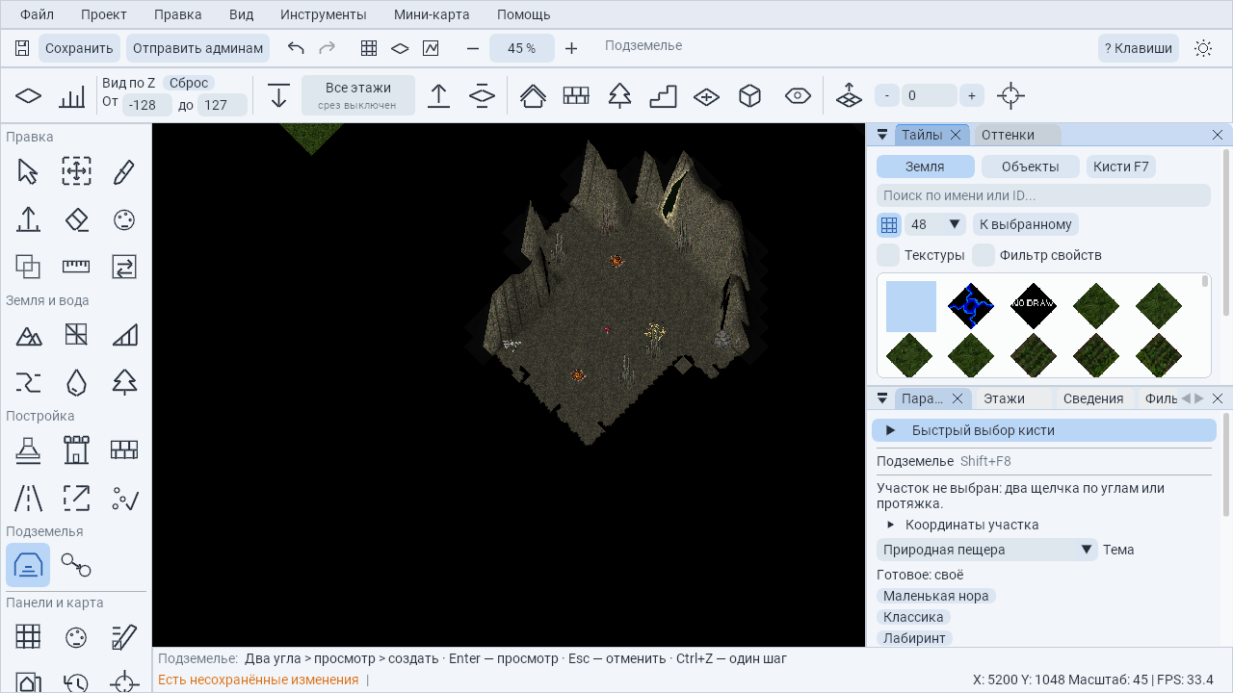Click the save disk icon

pyautogui.click(x=22, y=48)
